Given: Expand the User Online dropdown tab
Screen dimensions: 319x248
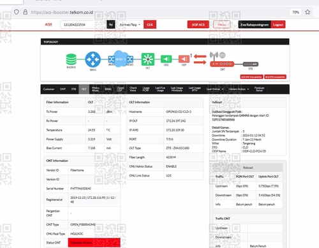Looking at the screenshot, I should pos(215,89).
